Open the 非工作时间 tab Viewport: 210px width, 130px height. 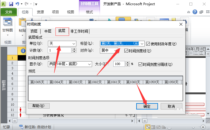(79, 31)
